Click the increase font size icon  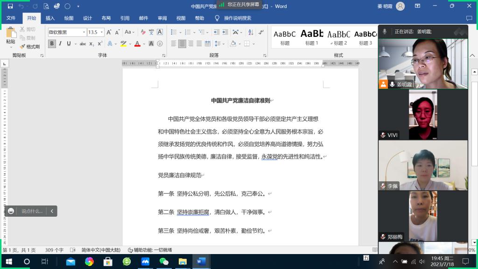109,32
